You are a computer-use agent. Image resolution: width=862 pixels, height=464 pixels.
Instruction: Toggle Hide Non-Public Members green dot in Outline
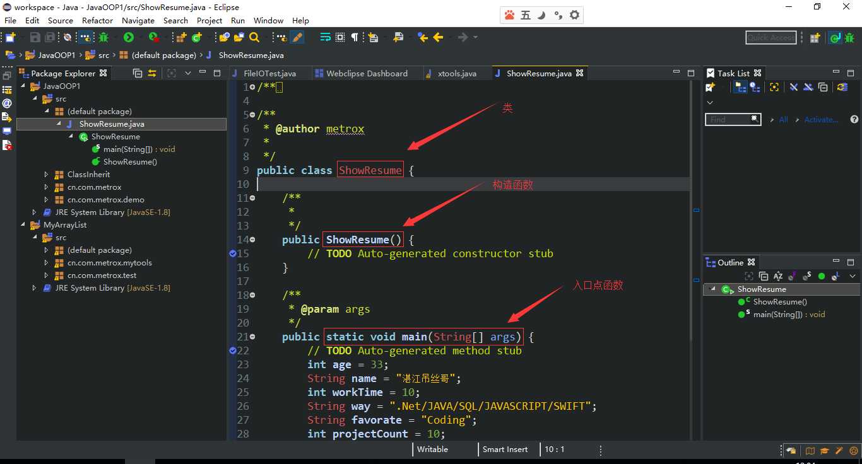click(x=822, y=276)
